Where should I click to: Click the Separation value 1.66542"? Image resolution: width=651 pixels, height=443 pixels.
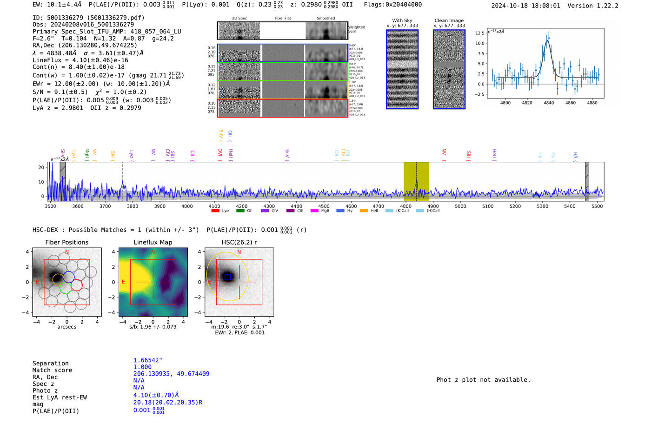pos(148,360)
